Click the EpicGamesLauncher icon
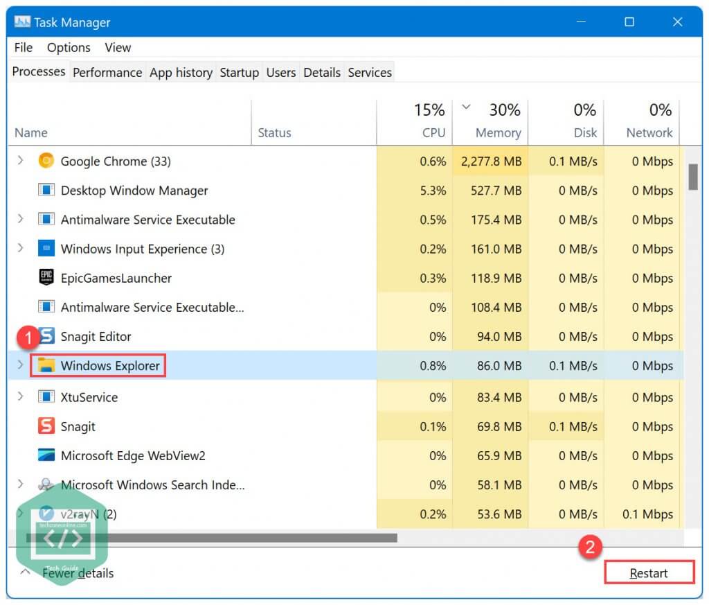 [46, 278]
